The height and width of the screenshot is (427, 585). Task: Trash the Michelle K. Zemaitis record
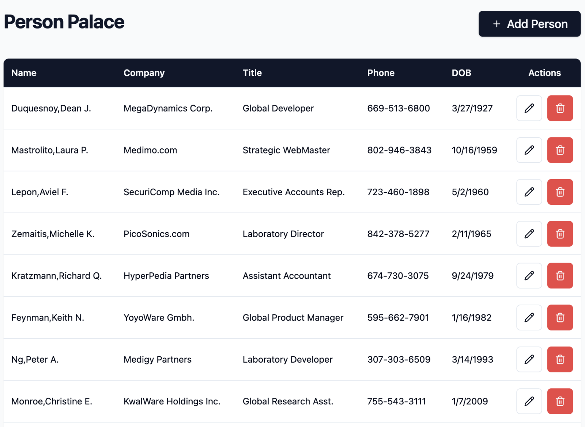pyautogui.click(x=559, y=234)
